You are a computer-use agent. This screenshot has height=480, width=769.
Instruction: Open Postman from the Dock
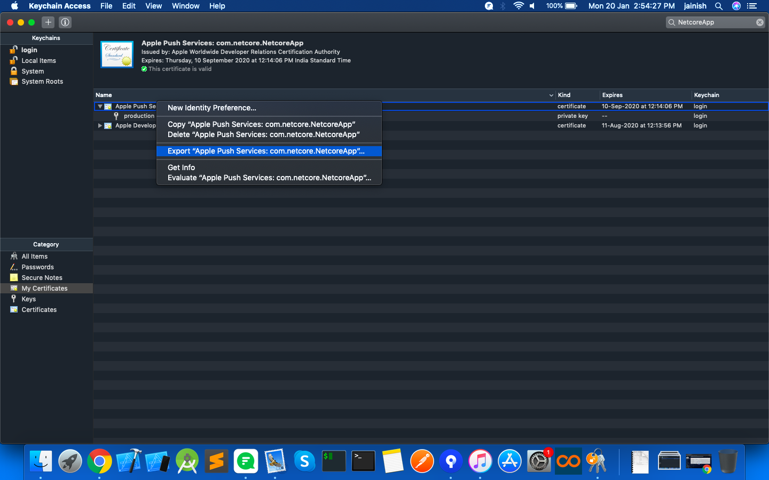pyautogui.click(x=422, y=461)
